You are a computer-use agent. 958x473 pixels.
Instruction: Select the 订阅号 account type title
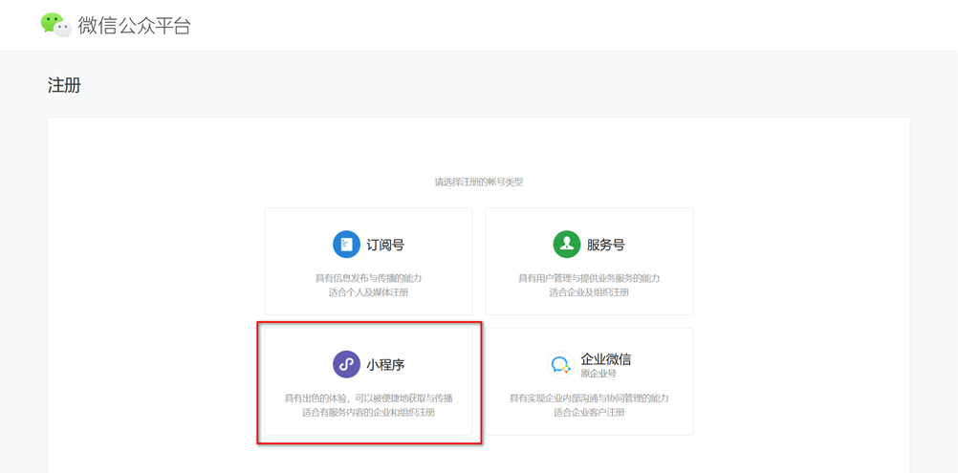pyautogui.click(x=385, y=246)
